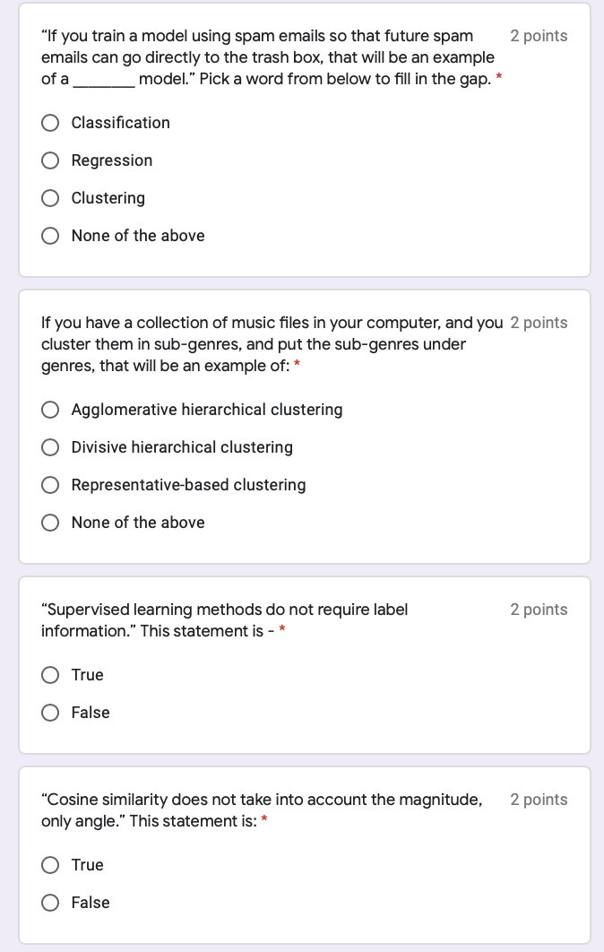Click 2 points label beside supervised learning question
The image size is (604, 952).
pyautogui.click(x=539, y=610)
